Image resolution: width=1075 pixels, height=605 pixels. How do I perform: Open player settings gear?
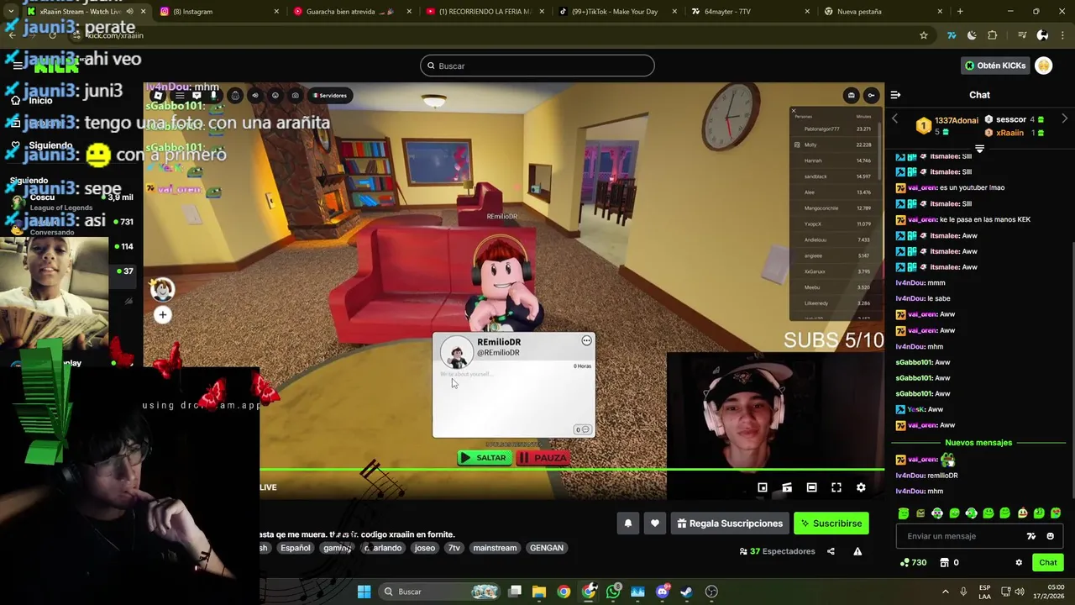tap(861, 487)
